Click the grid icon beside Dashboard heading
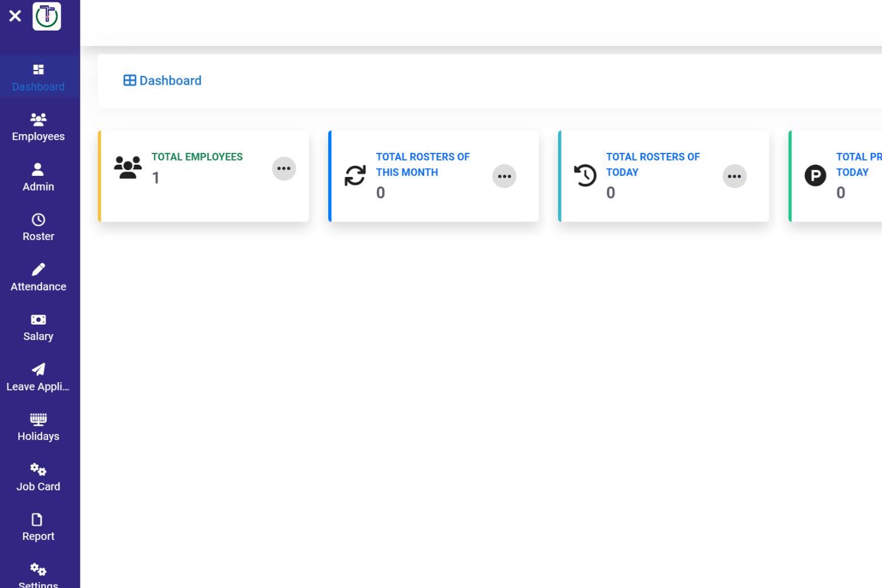 pyautogui.click(x=130, y=81)
